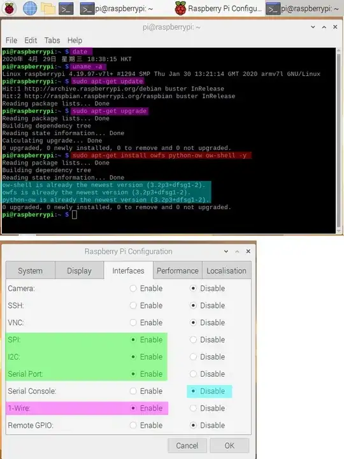Select Disable for Camera
This screenshot has height=459, width=344.
coord(208,288)
